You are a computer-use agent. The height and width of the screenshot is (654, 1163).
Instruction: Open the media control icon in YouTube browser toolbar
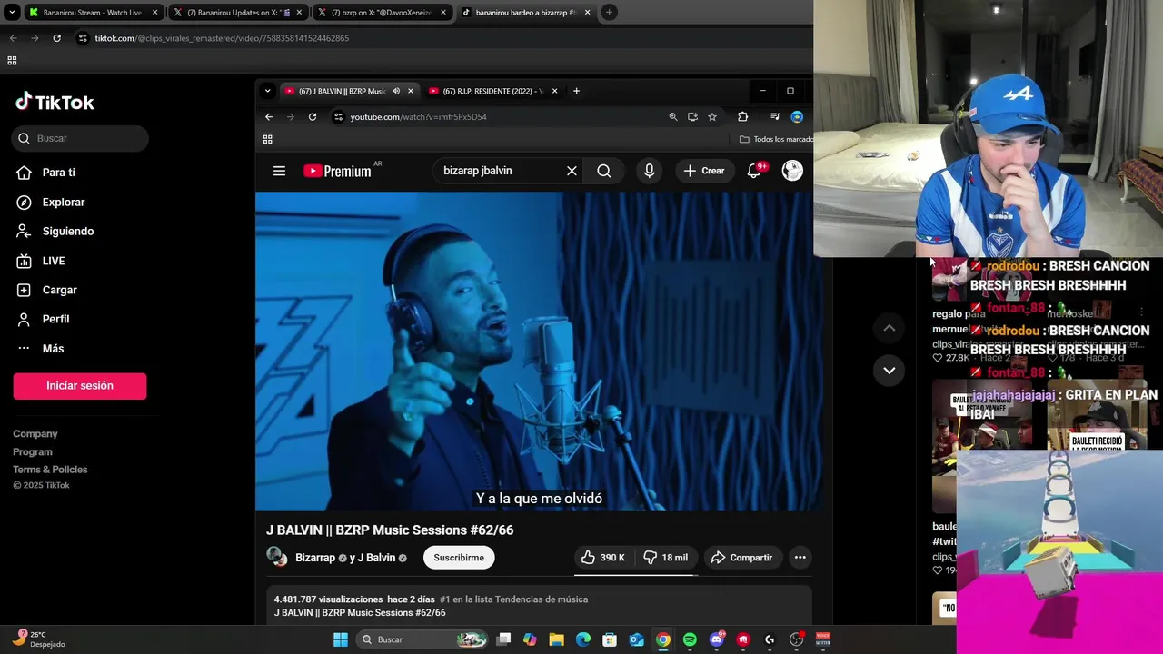tap(775, 116)
